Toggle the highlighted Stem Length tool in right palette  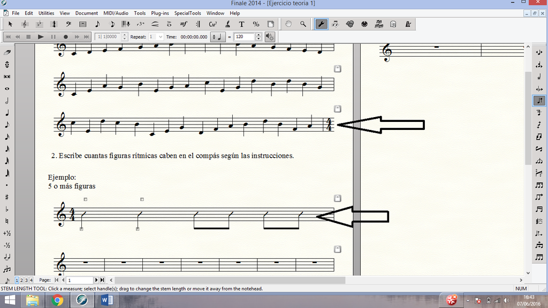tap(539, 101)
